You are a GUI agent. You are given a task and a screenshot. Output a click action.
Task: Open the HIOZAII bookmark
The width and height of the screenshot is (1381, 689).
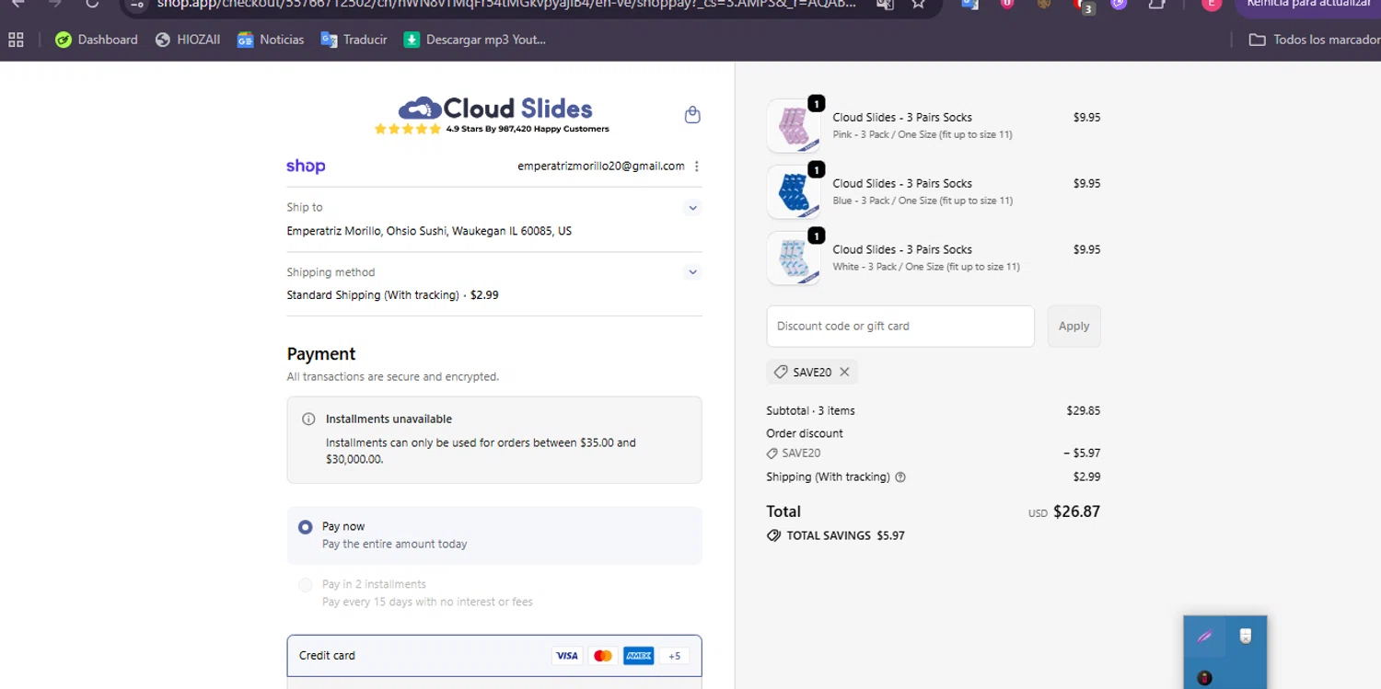click(188, 40)
